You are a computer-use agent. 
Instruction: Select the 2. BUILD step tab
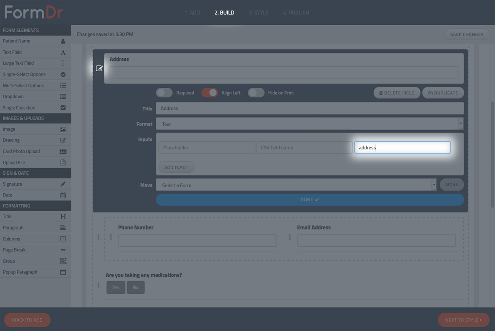point(224,13)
